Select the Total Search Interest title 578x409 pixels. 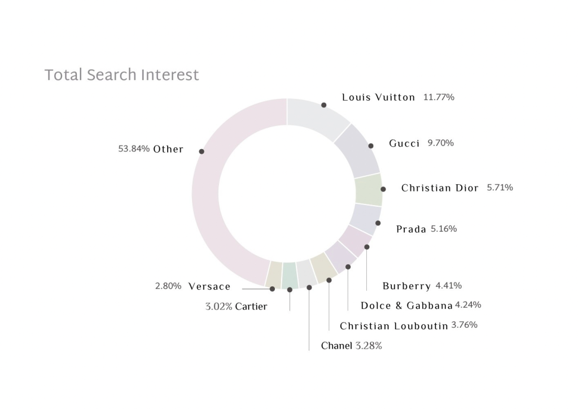tap(122, 75)
